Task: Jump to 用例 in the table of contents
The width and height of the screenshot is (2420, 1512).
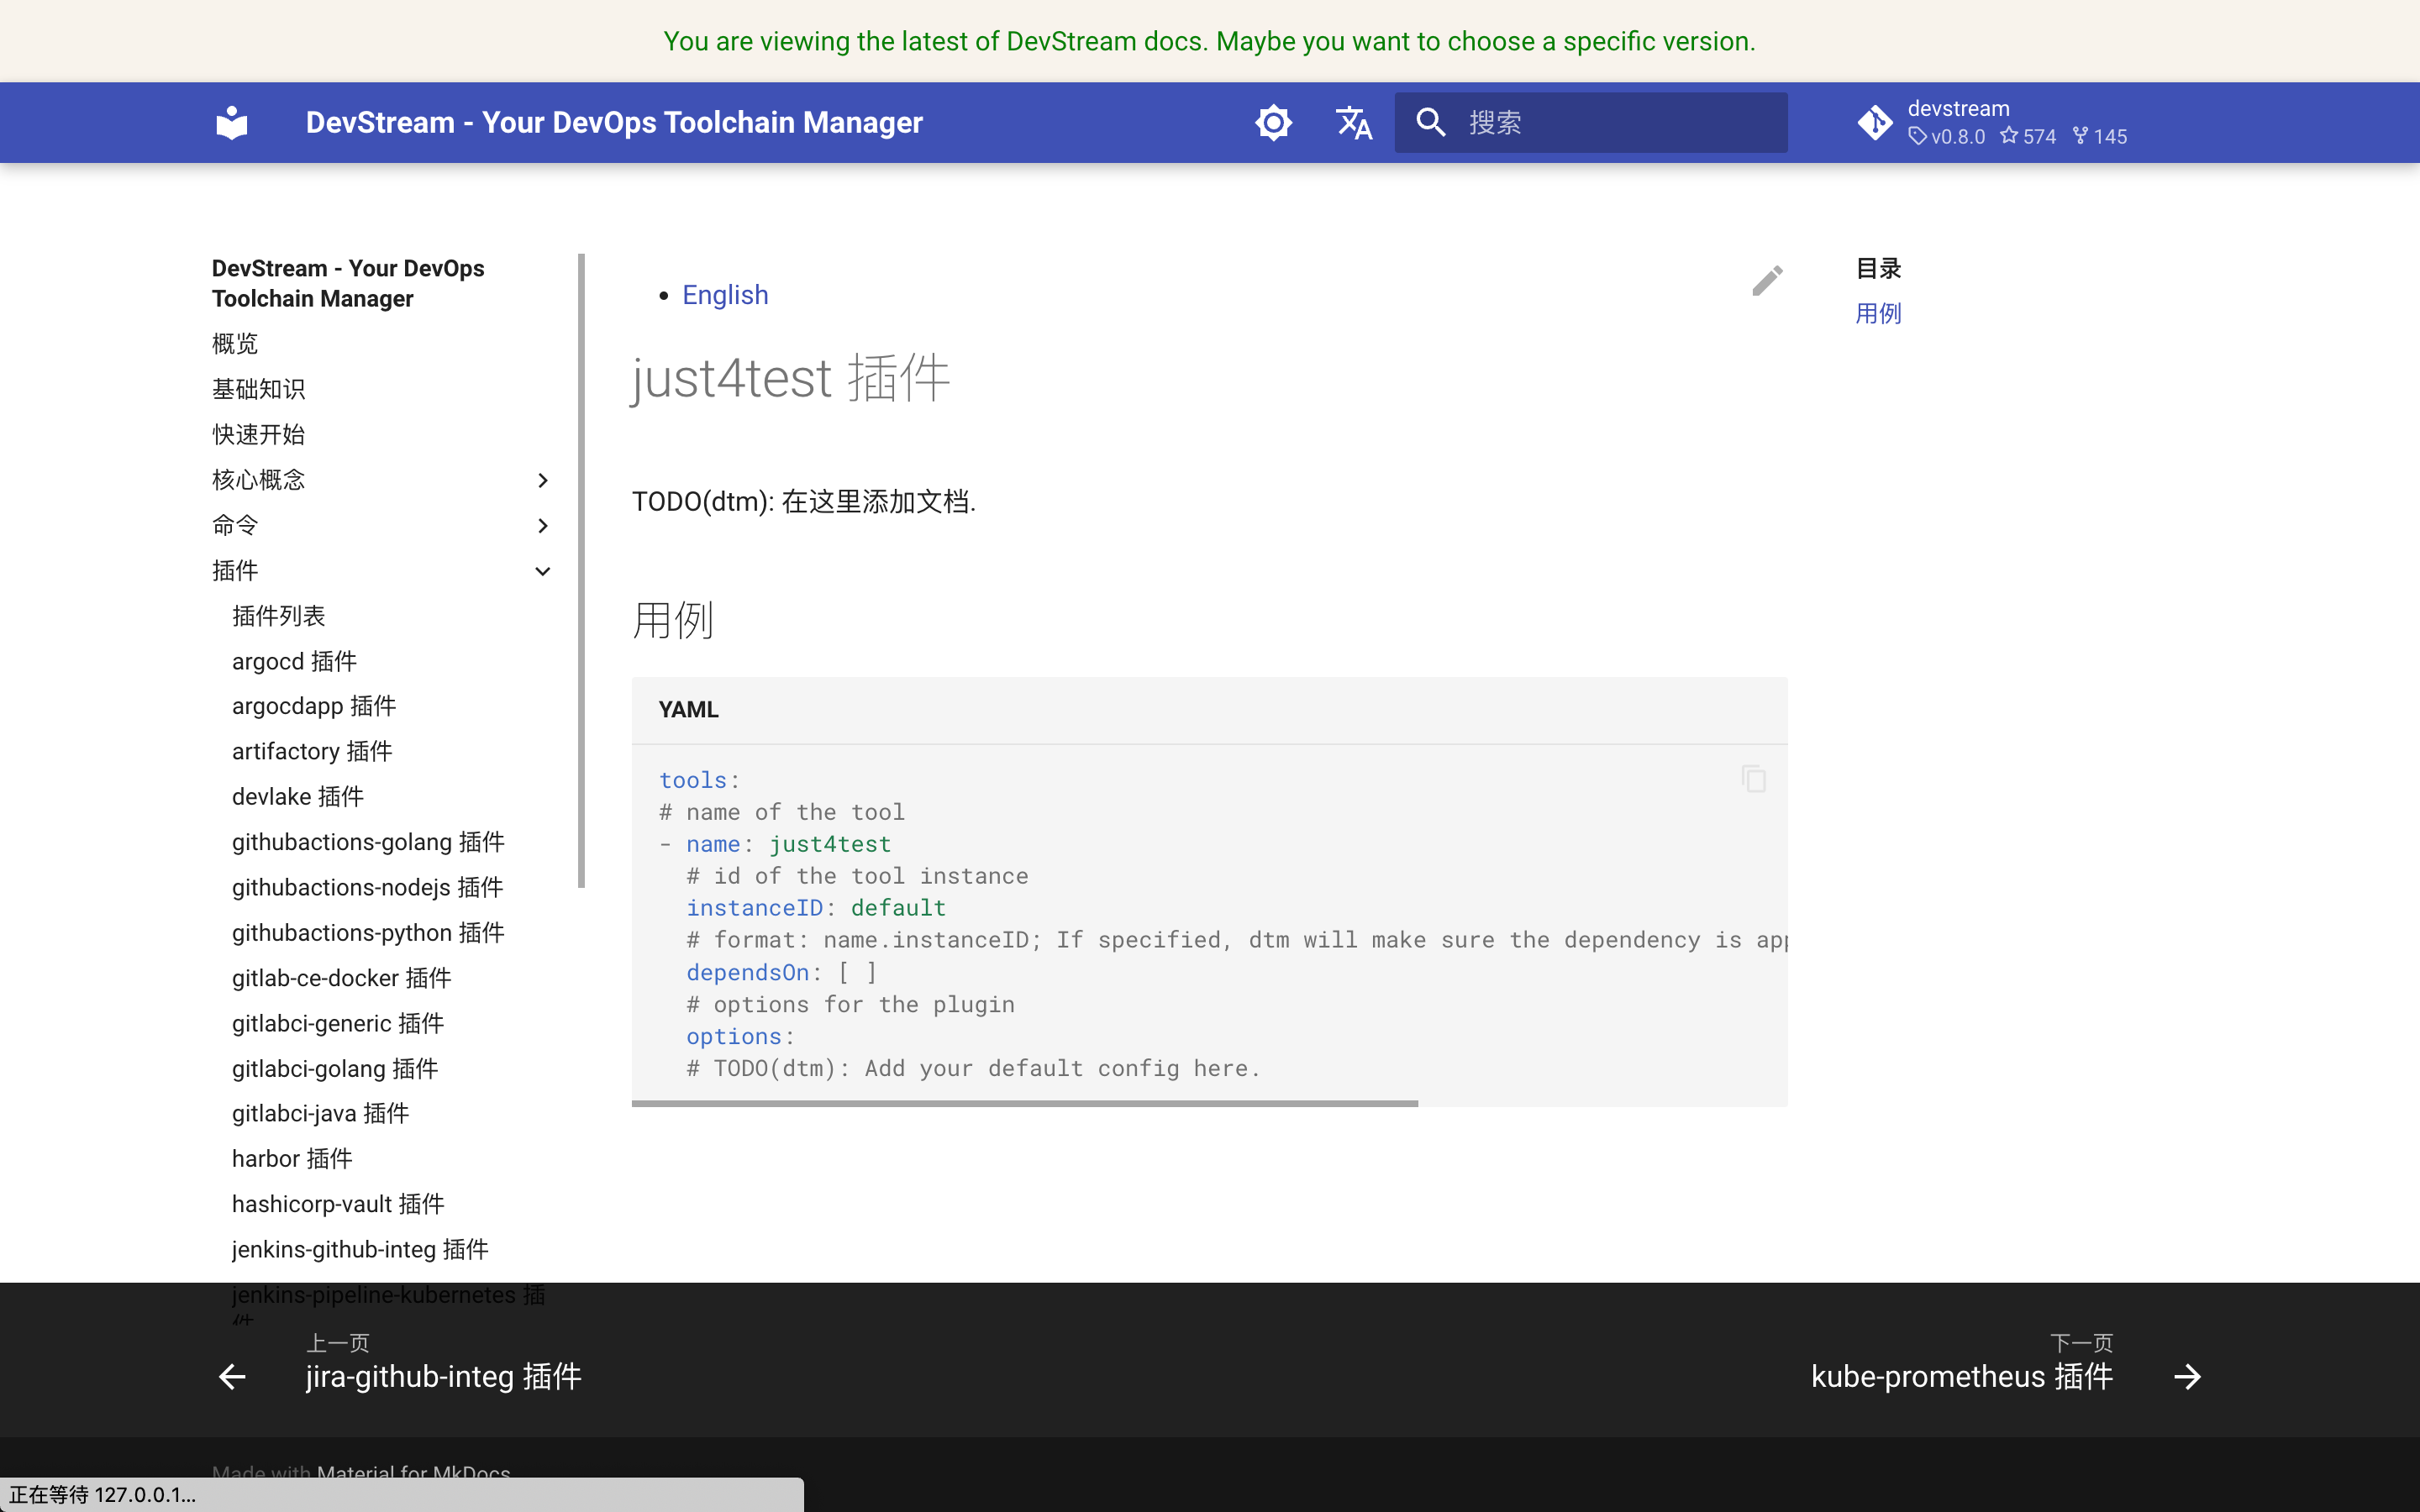Action: point(1878,313)
